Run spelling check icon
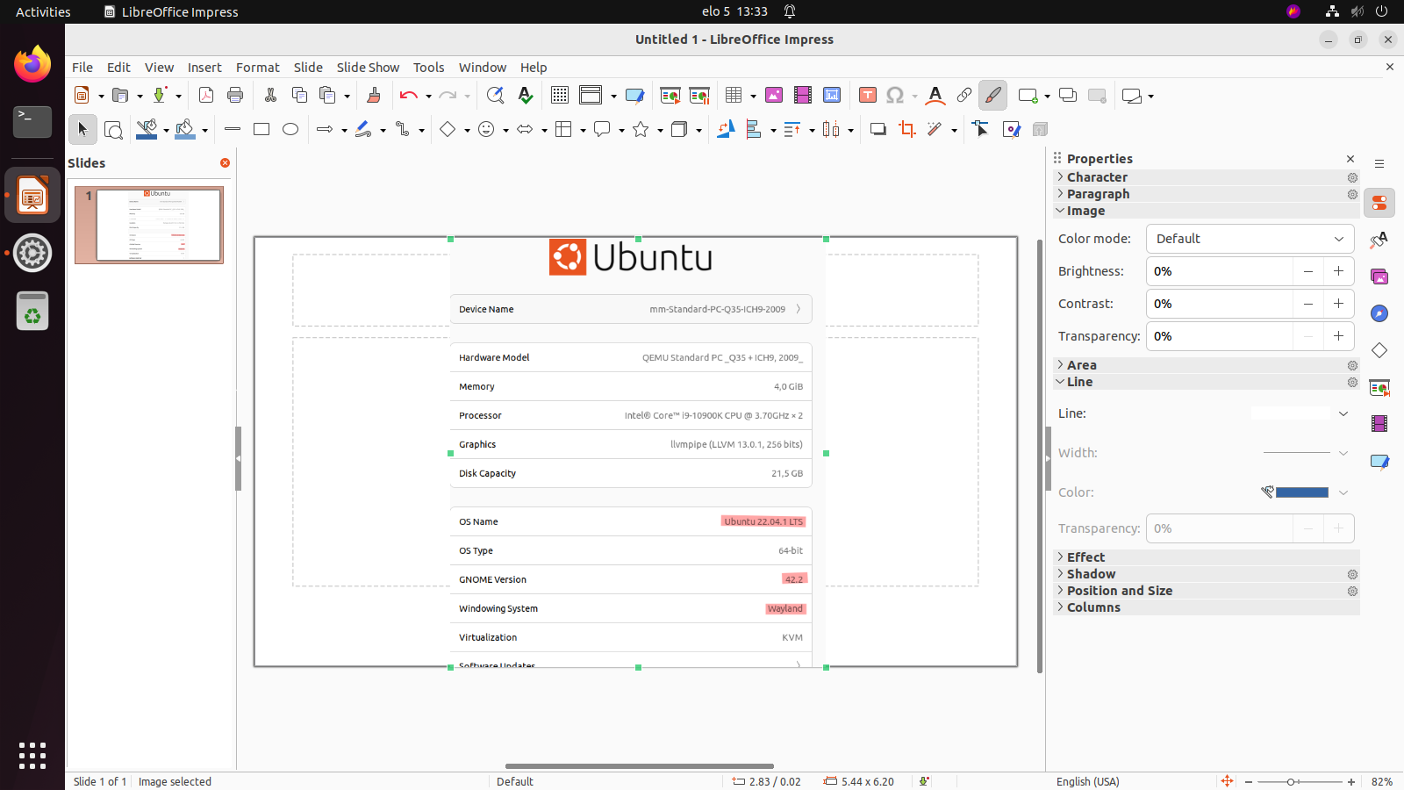This screenshot has height=790, width=1404. [x=525, y=96]
